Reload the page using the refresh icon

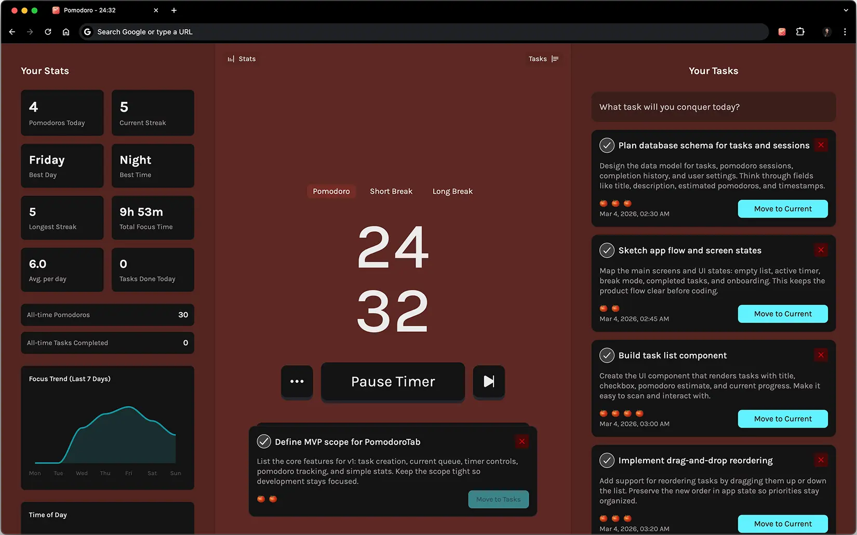pyautogui.click(x=48, y=32)
